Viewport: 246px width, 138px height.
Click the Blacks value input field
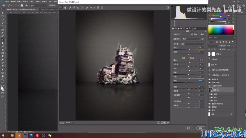pos(201,81)
